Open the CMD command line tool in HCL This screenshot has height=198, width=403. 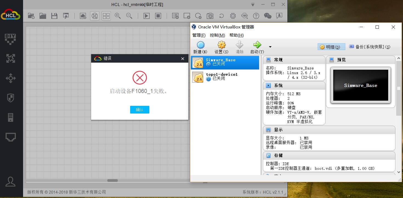(x=245, y=16)
